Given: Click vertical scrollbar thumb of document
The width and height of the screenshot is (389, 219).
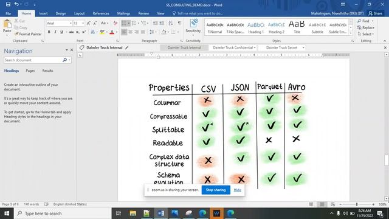Looking at the screenshot, I should [387, 160].
